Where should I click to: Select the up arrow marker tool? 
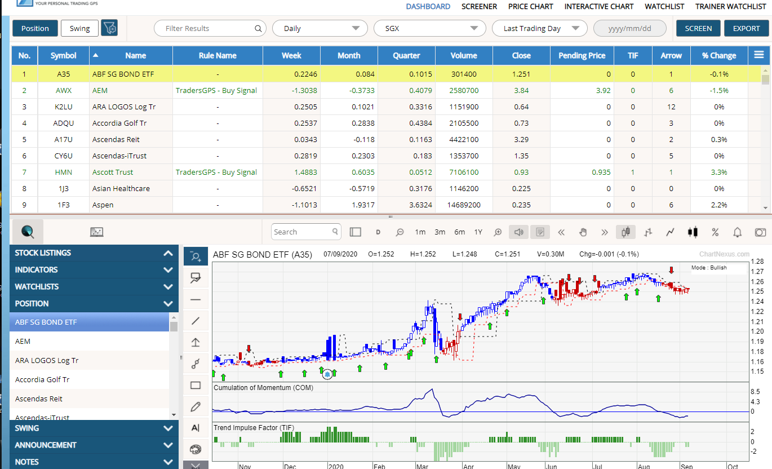pyautogui.click(x=196, y=342)
